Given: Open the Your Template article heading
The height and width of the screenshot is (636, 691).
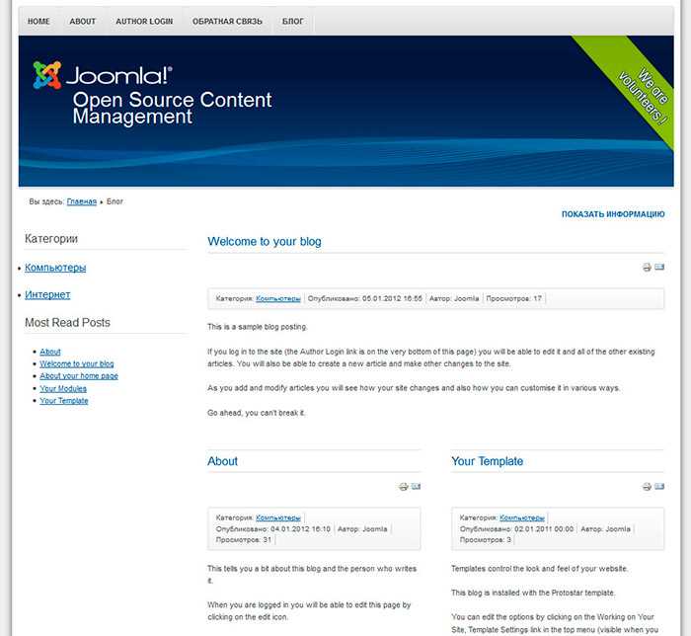Looking at the screenshot, I should [x=487, y=461].
